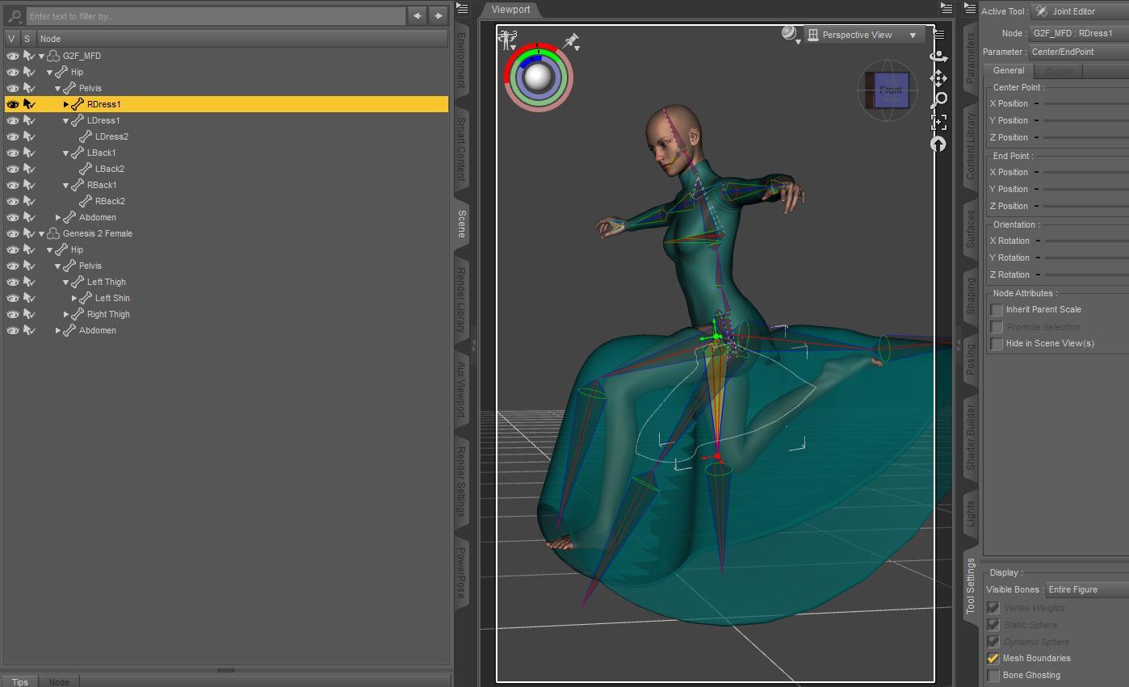Open the viewport hamburger menu beside Perspective View

(x=939, y=35)
